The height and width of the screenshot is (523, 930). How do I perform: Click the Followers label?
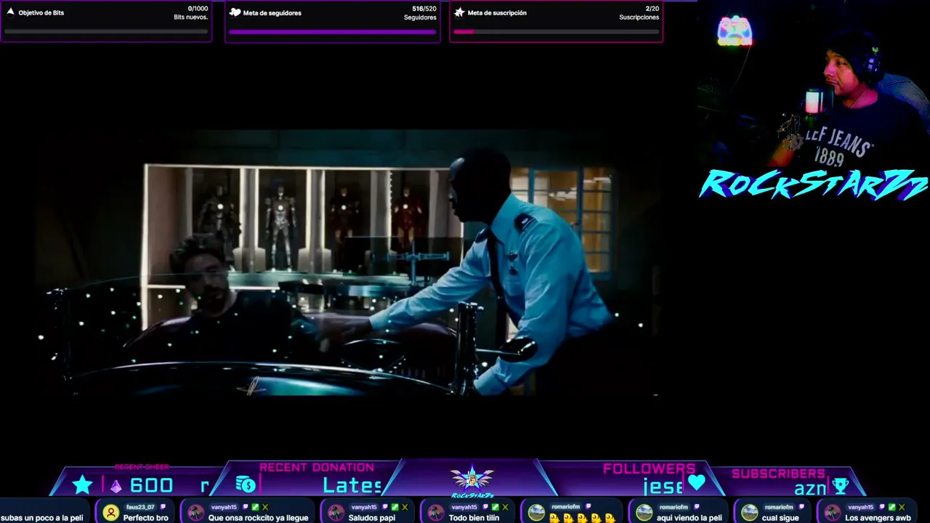pyautogui.click(x=649, y=469)
